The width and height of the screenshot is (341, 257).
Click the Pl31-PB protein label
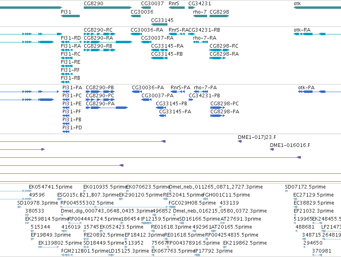[72, 120]
